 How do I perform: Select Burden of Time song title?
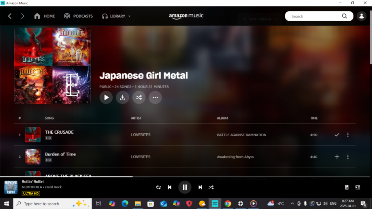click(x=61, y=154)
